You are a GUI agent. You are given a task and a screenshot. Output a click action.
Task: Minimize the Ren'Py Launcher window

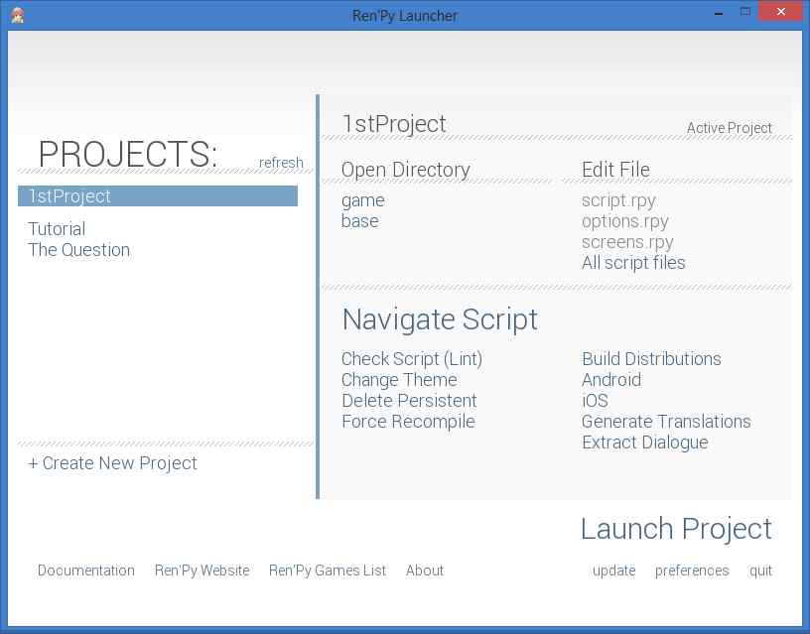(x=718, y=13)
